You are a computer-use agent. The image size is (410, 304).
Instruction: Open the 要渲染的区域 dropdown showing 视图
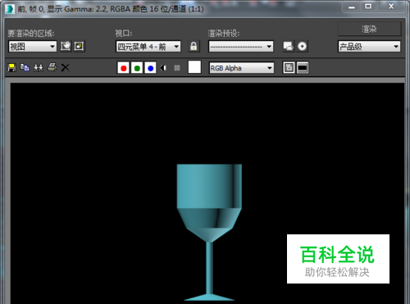point(33,47)
